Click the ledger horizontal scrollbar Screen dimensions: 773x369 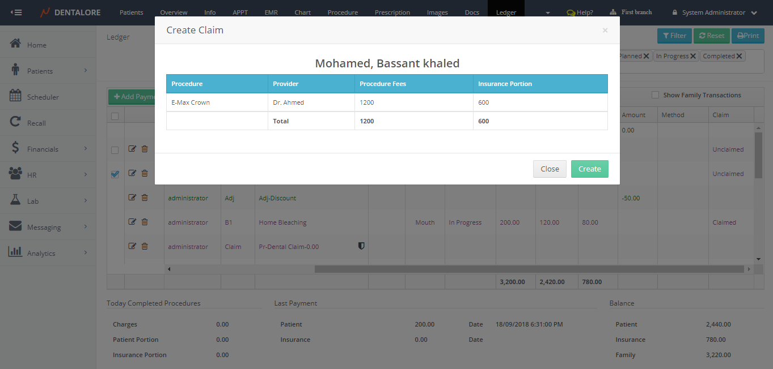point(454,269)
